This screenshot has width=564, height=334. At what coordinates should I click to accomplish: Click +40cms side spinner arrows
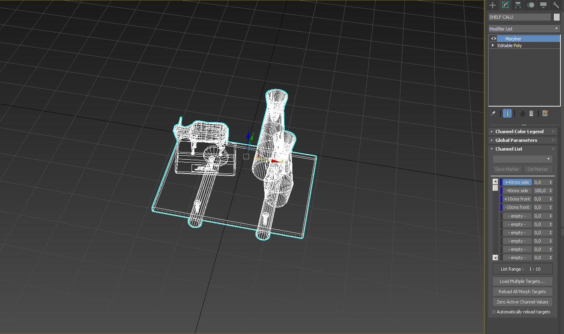(x=551, y=182)
